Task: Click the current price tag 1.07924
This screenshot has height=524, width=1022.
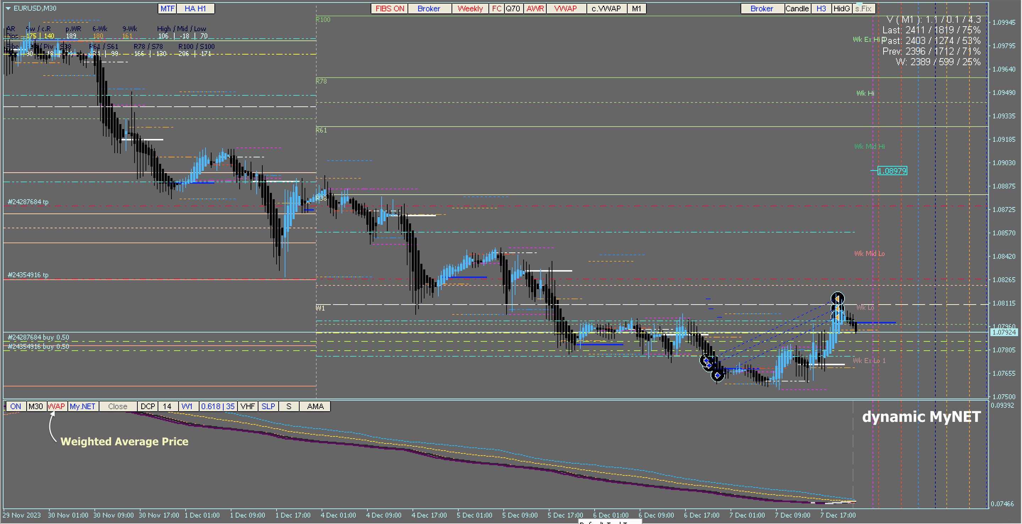Action: [1004, 332]
